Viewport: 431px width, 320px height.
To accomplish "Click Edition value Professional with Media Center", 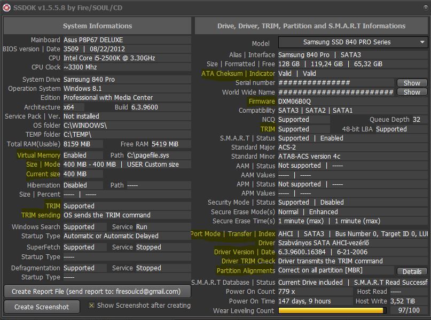I will click(x=108, y=98).
